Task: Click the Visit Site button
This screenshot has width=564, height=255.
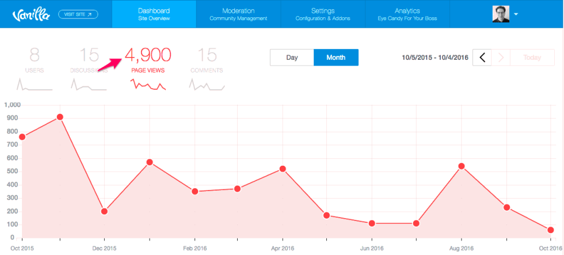Action: (x=78, y=14)
